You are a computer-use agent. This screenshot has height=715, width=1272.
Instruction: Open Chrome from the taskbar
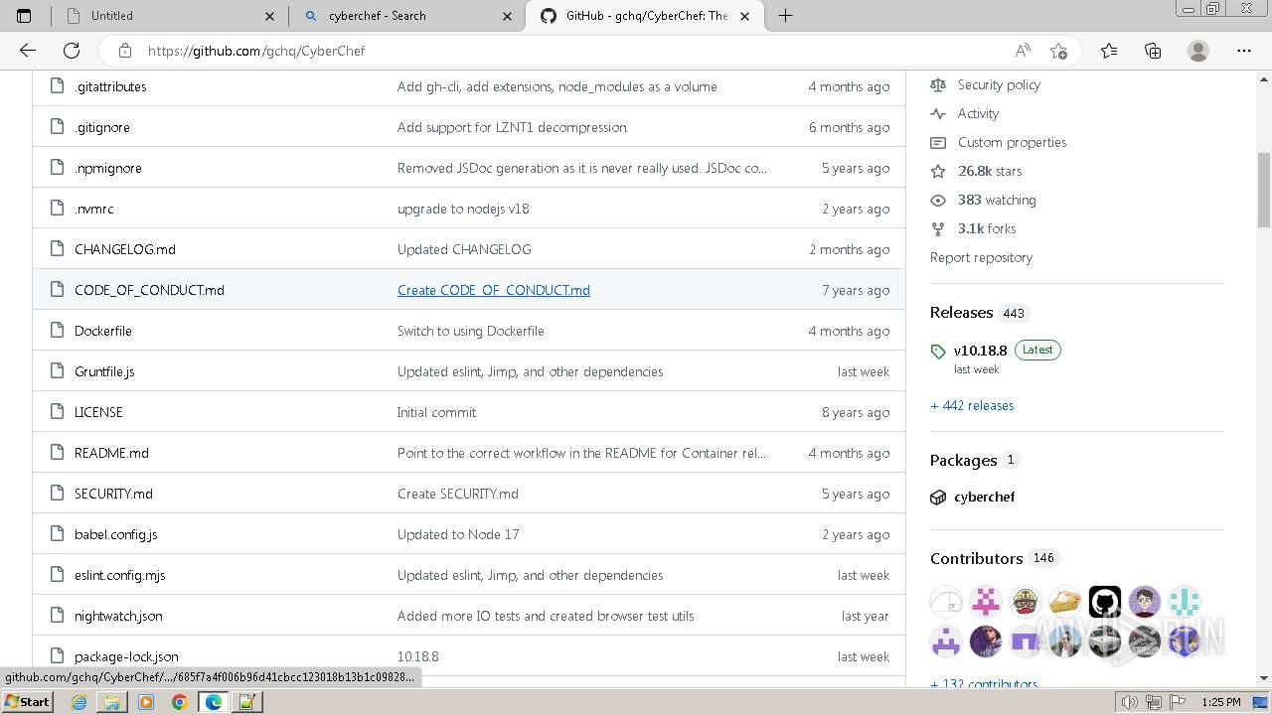click(179, 701)
